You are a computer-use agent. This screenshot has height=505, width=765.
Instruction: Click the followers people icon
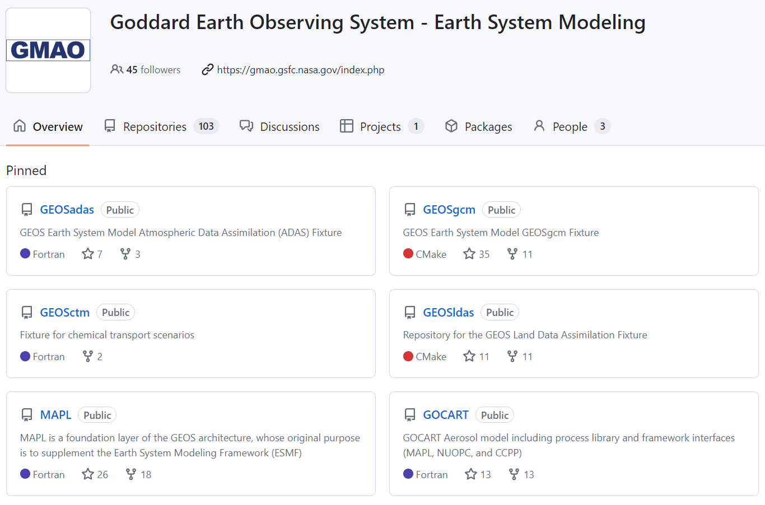[x=116, y=69]
